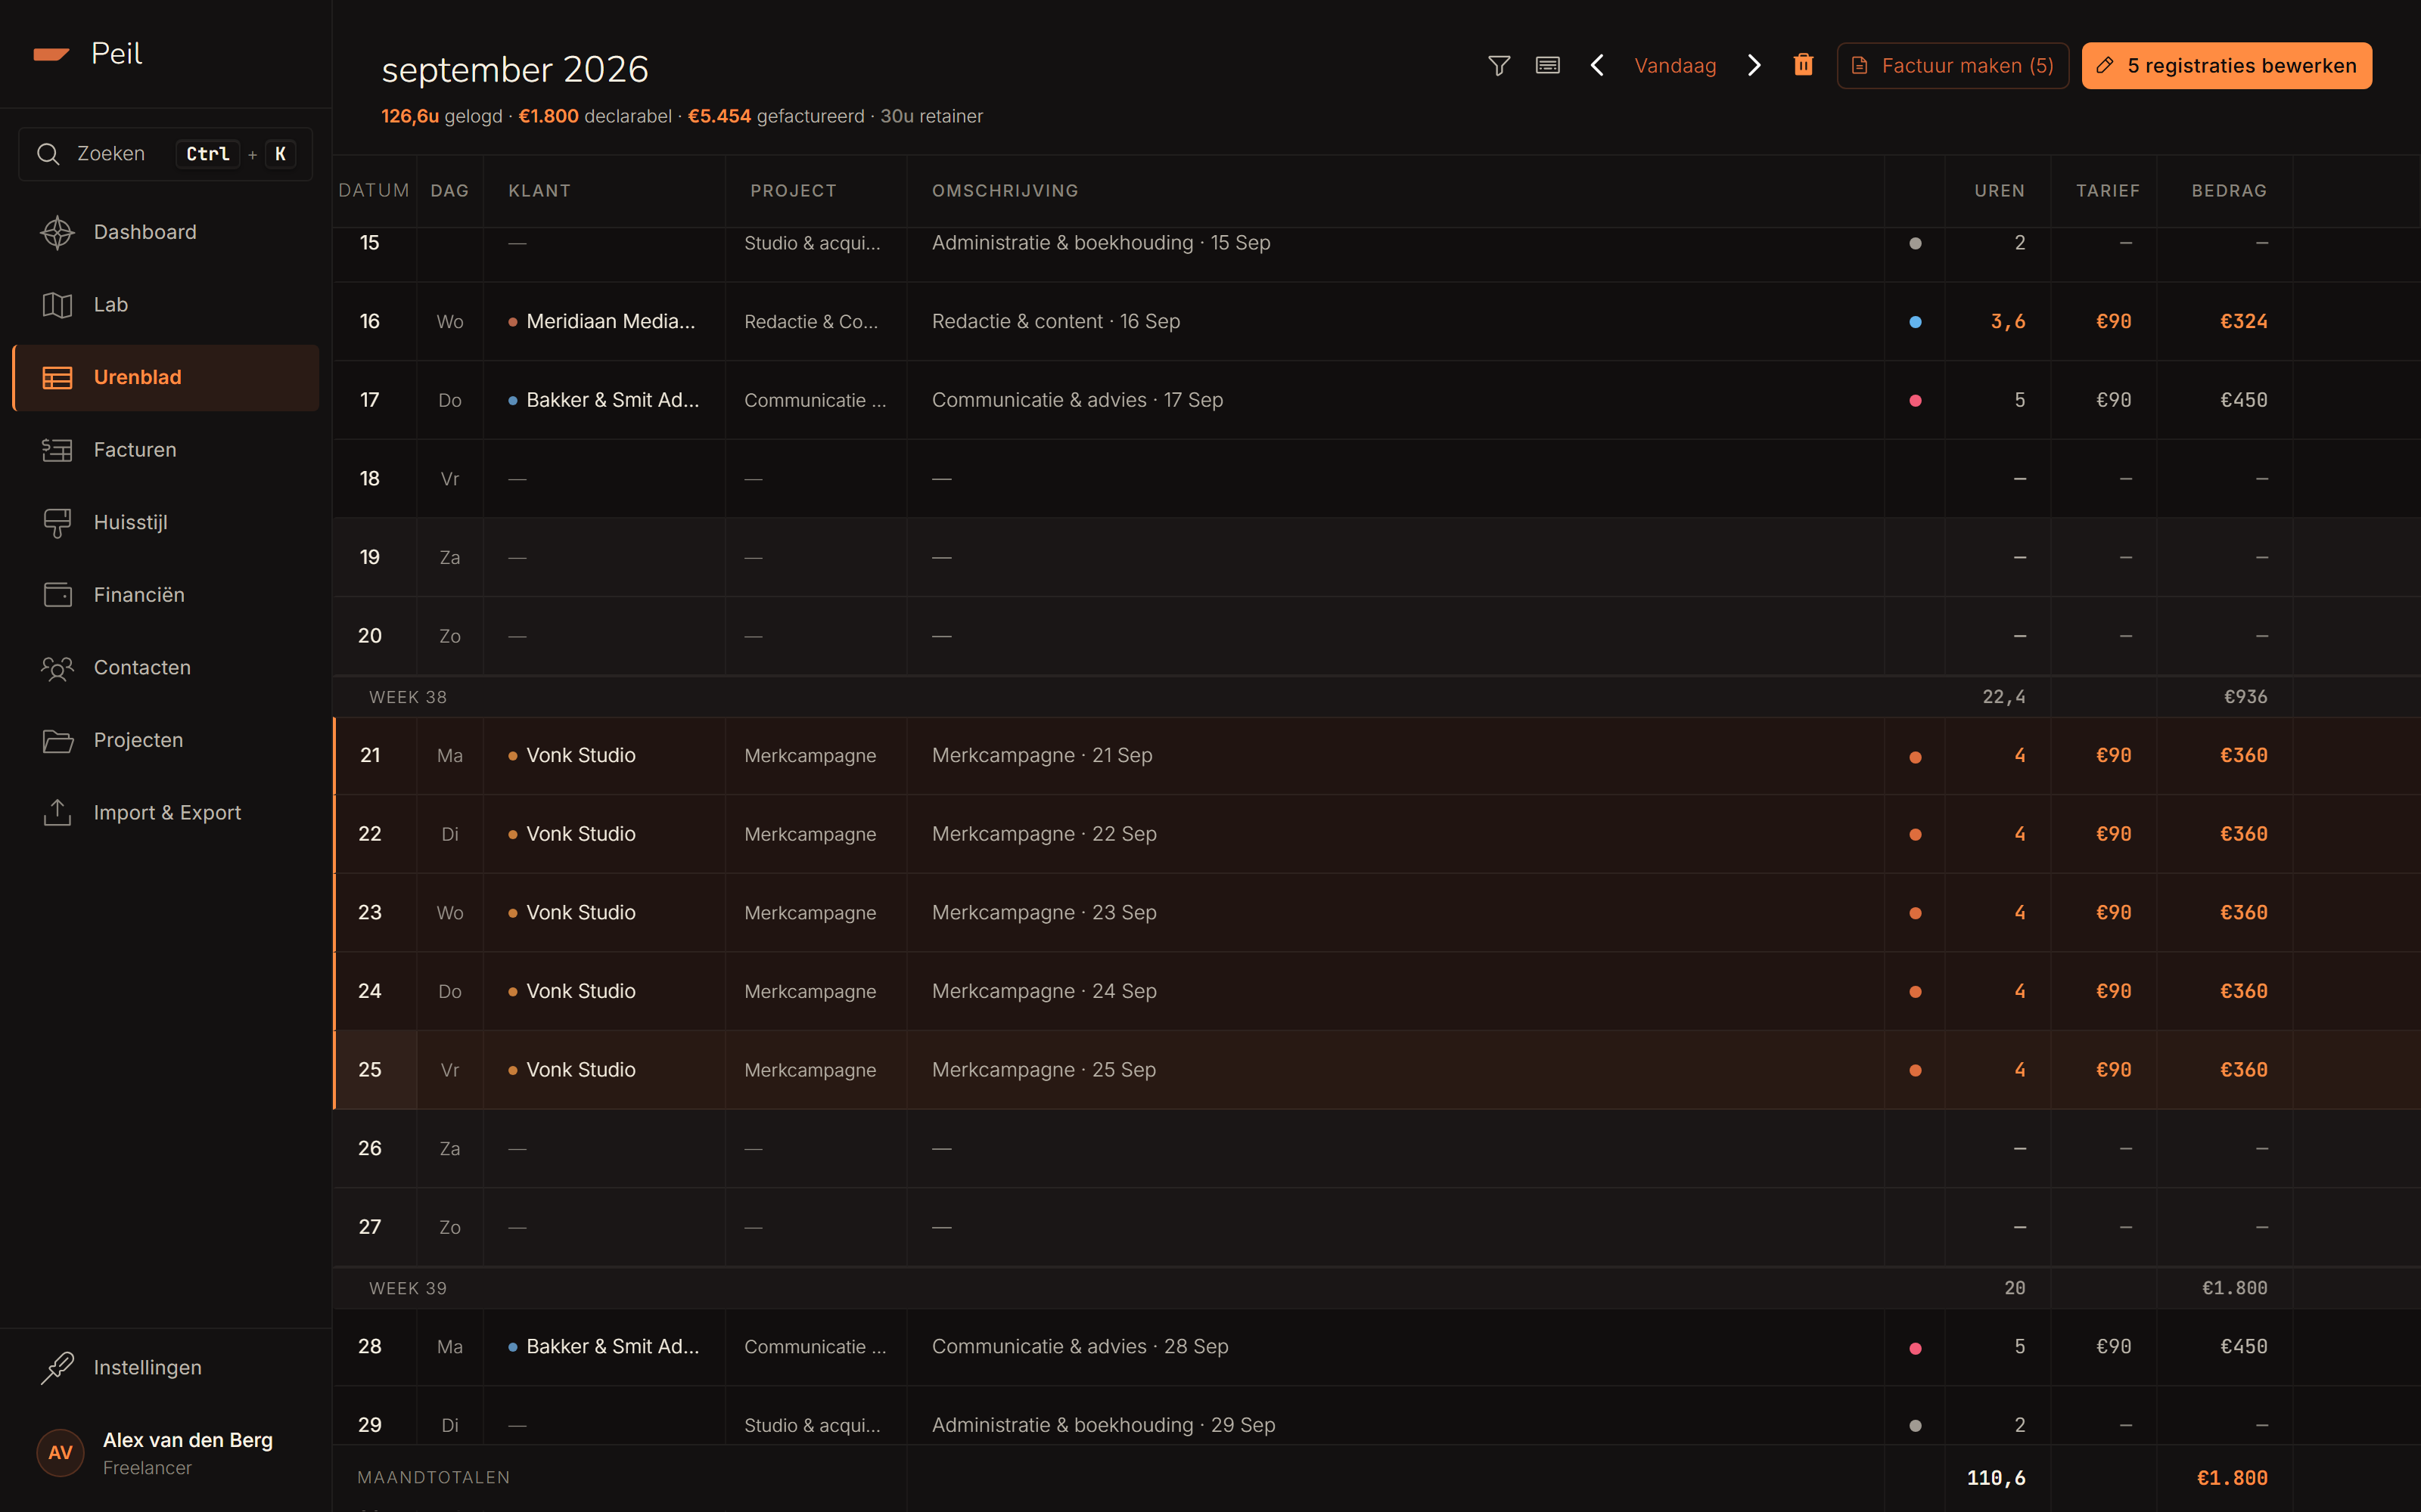The image size is (2421, 1512).
Task: Open Dashboard in sidebar
Action: [x=166, y=232]
